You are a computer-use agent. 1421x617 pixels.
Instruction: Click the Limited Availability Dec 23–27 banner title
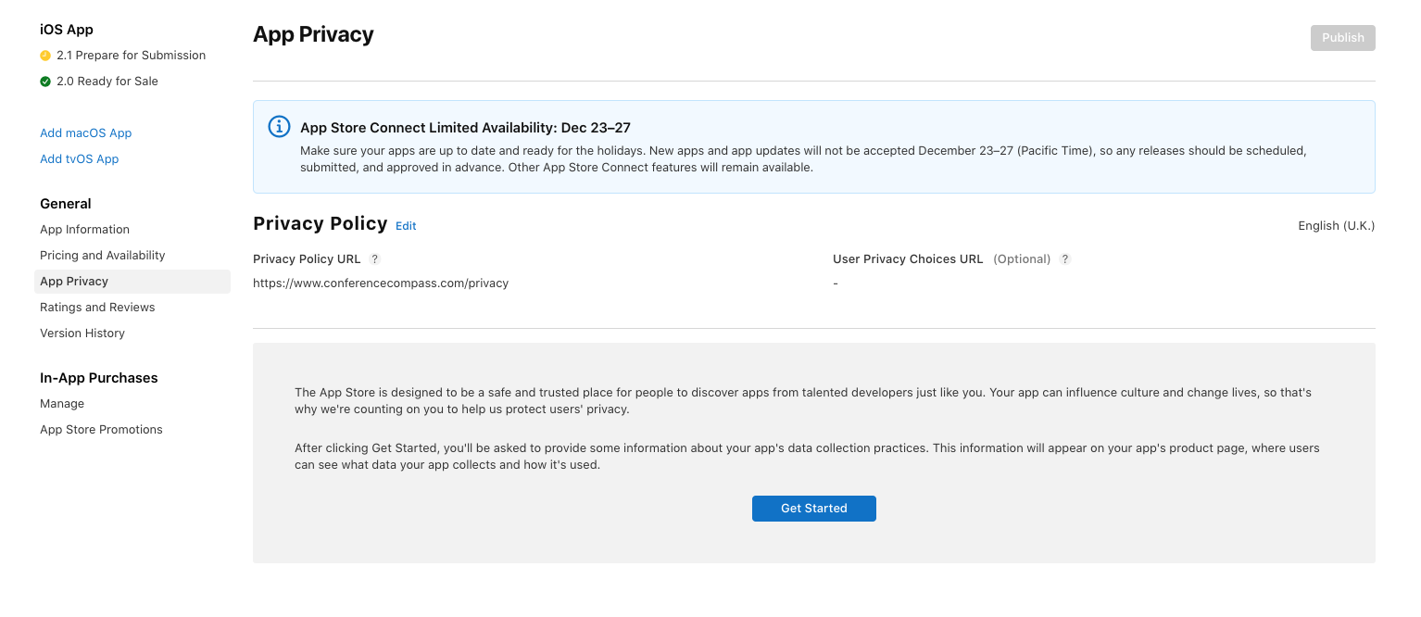tap(465, 128)
